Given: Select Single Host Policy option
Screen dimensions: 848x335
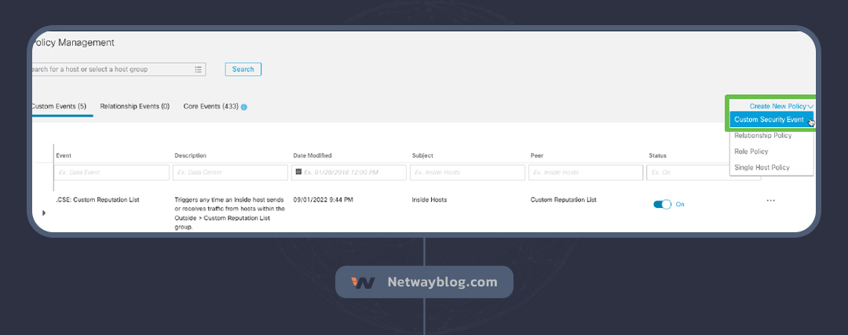Looking at the screenshot, I should (x=761, y=167).
